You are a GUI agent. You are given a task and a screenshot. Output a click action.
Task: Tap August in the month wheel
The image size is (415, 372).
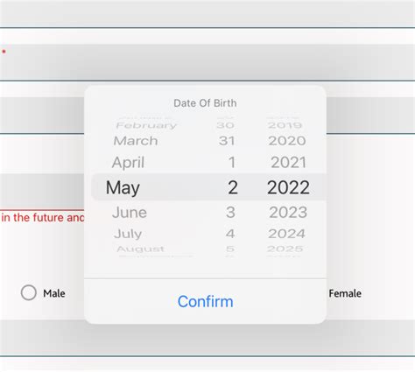[x=140, y=249]
